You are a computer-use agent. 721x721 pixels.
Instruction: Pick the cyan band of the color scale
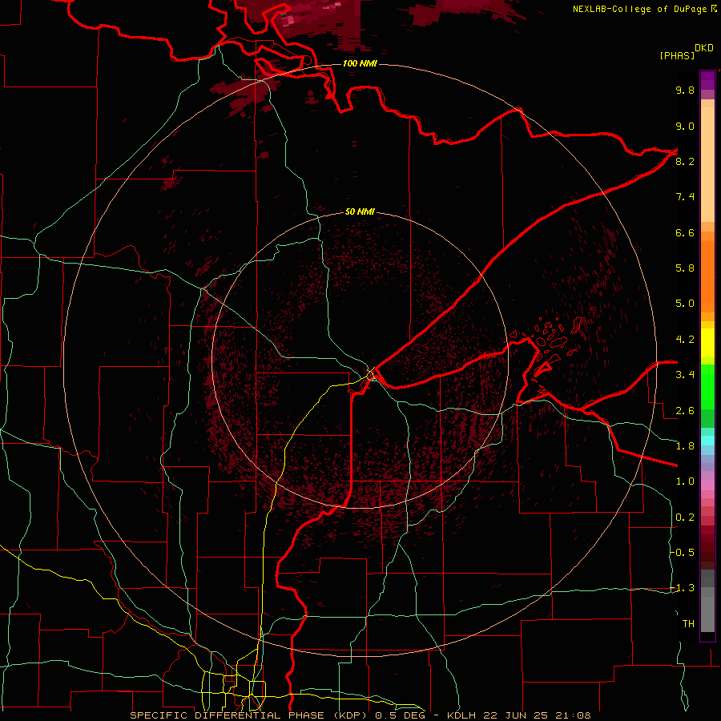(707, 440)
